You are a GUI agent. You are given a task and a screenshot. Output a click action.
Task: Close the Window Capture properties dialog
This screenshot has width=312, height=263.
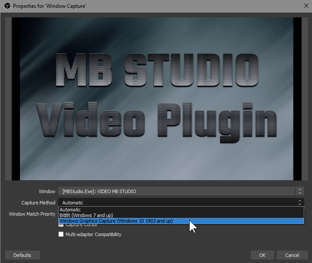306,6
